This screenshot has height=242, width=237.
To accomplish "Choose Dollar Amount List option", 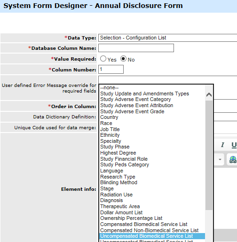I will click(152, 212).
